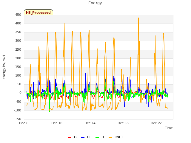Click the blue LE legend color marker

click(83, 138)
